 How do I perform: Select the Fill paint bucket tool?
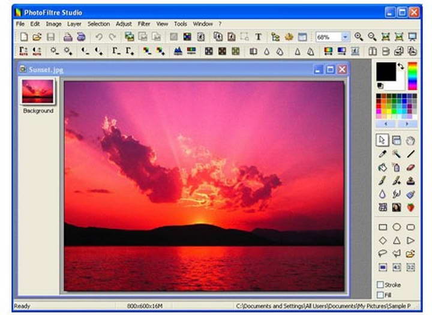383,167
